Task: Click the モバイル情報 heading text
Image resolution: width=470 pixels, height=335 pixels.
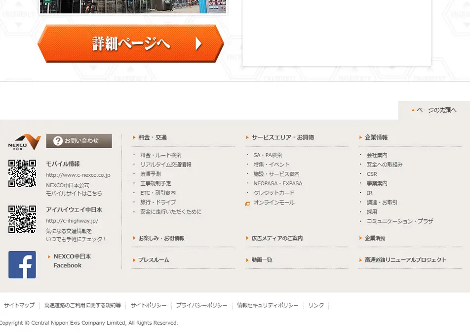Action: pyautogui.click(x=63, y=164)
